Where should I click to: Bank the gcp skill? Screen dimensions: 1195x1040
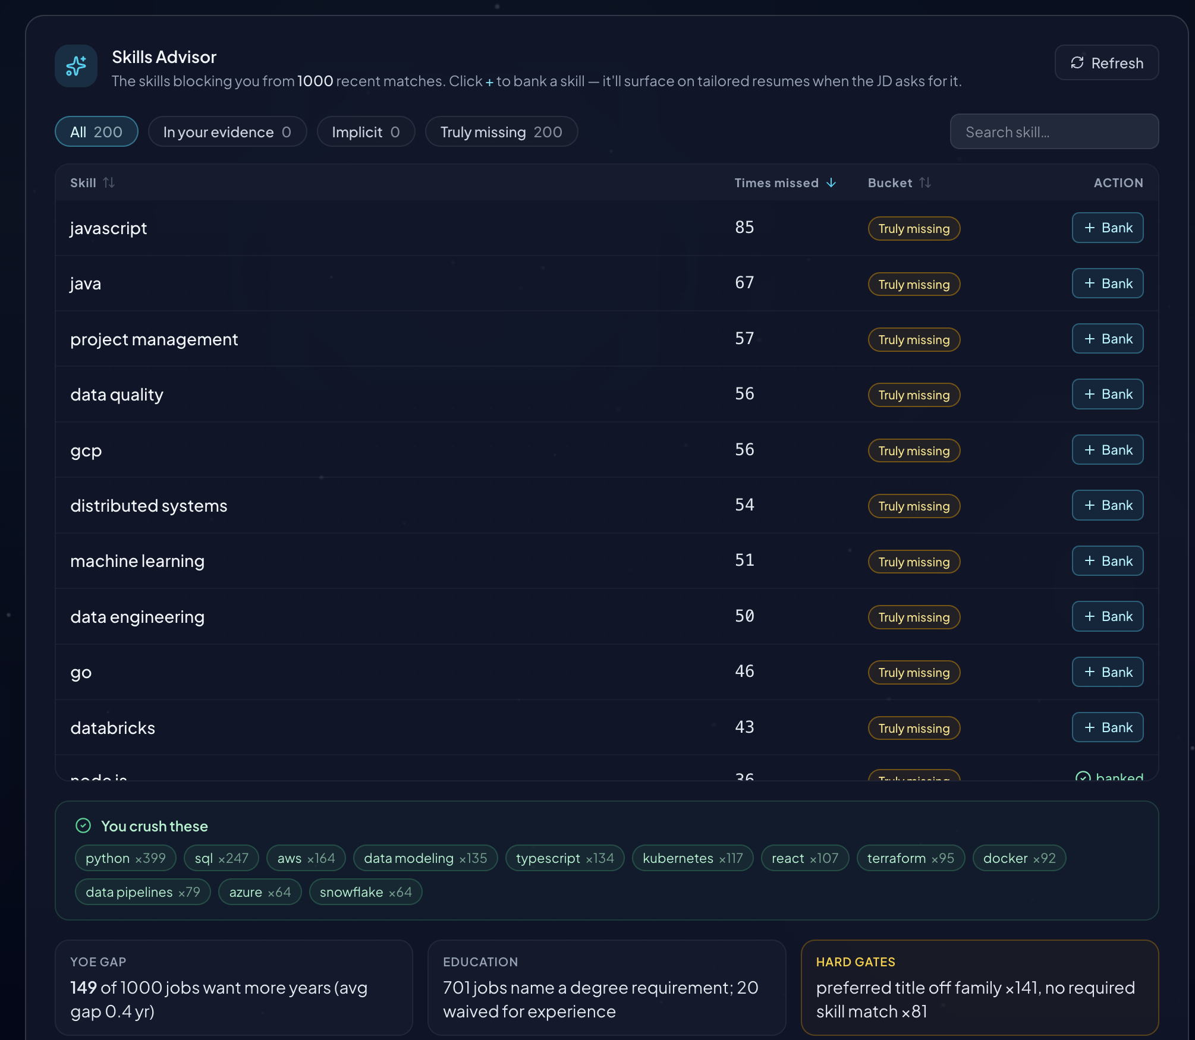pyautogui.click(x=1108, y=450)
